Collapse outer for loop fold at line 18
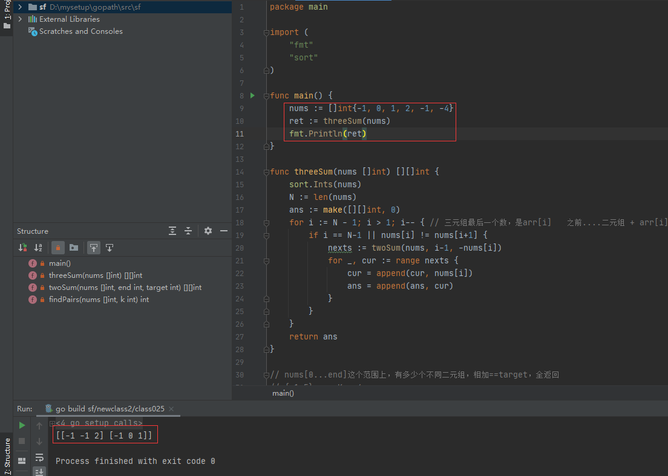The width and height of the screenshot is (668, 476). click(x=266, y=223)
